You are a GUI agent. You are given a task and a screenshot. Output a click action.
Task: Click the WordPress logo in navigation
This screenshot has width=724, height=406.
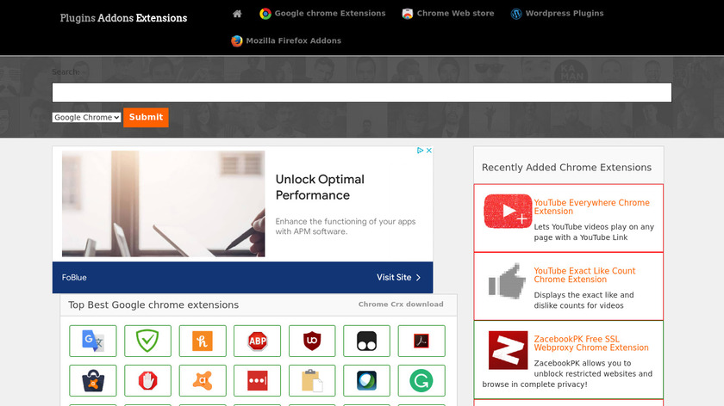[x=516, y=14]
